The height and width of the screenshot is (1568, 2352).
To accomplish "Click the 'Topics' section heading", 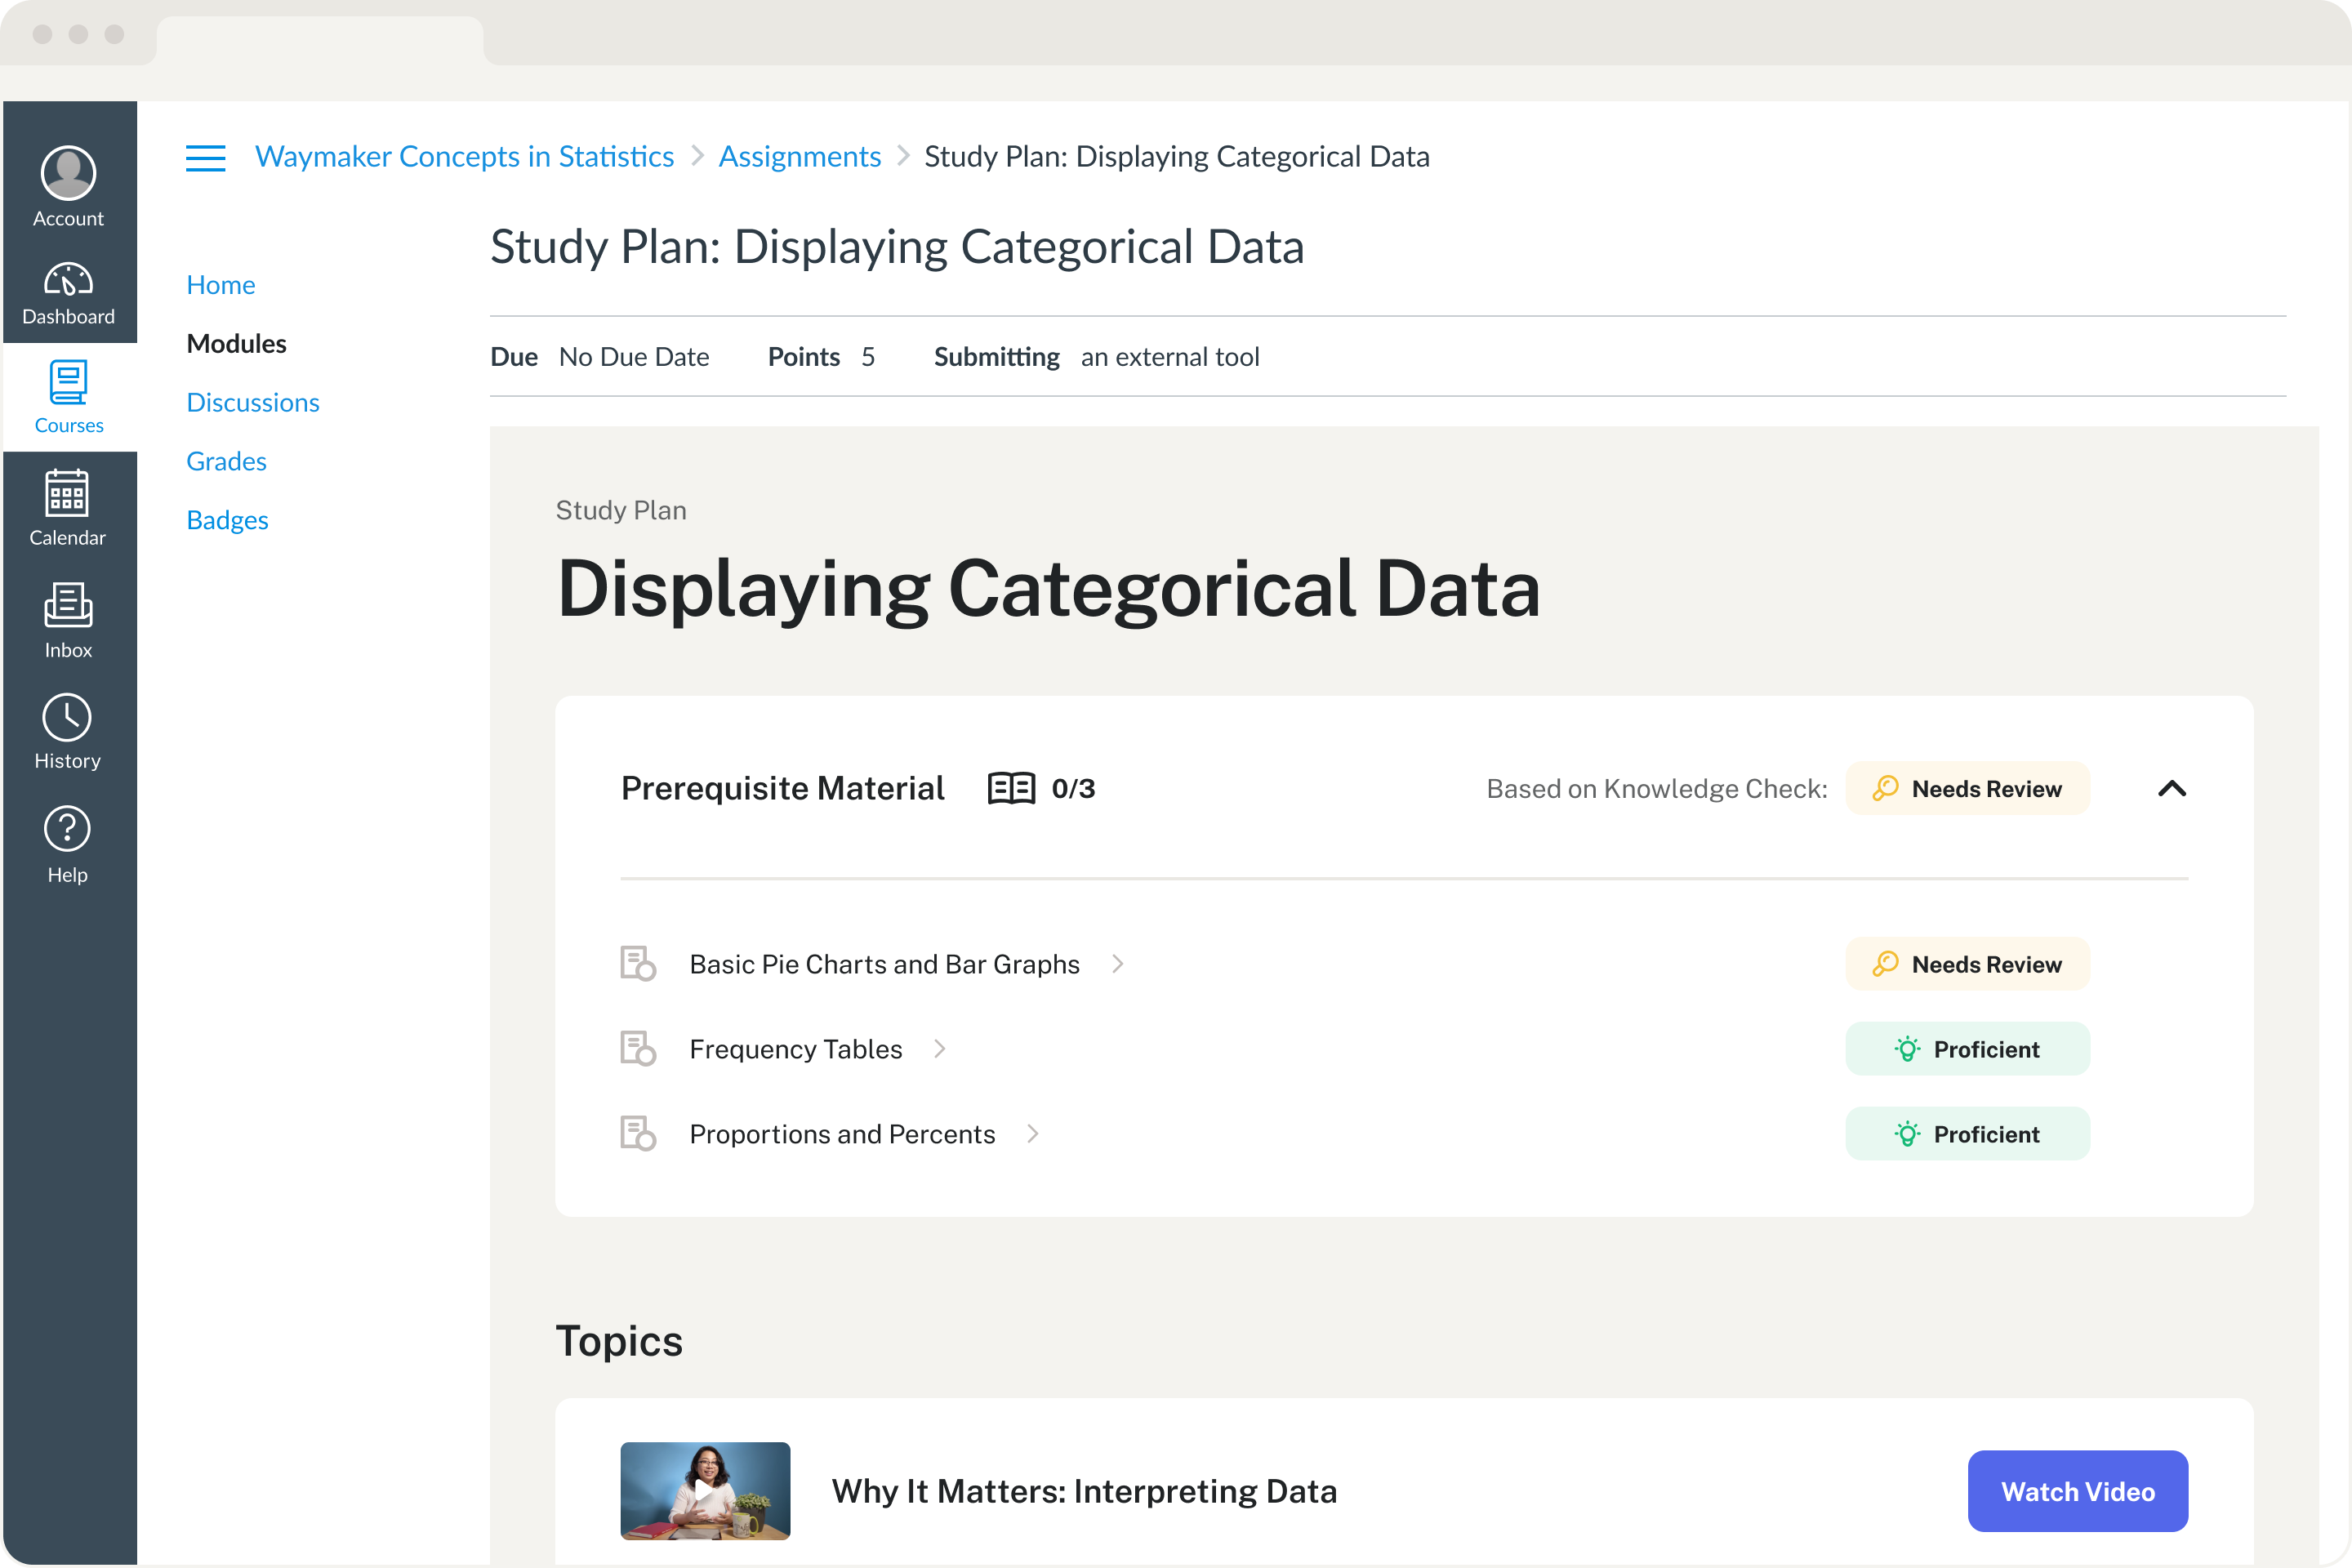I will 619,1341.
